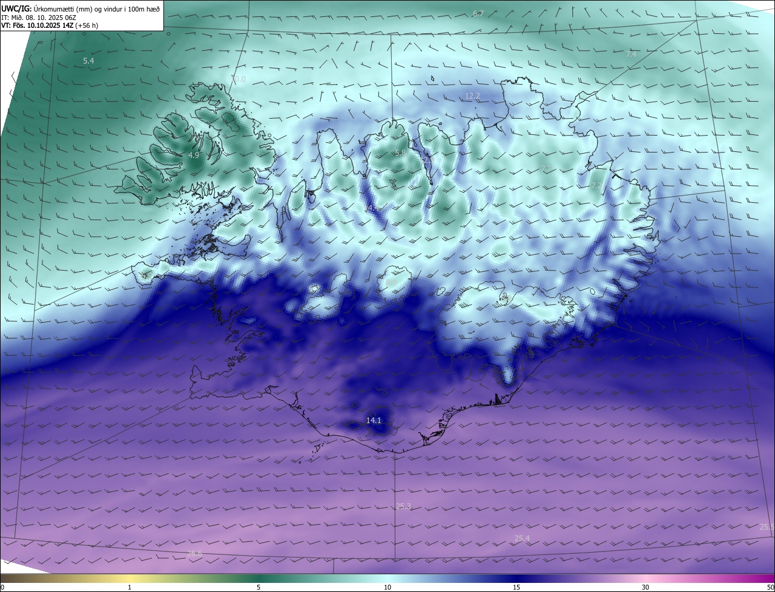Click the colorbar tick label 15

516,587
